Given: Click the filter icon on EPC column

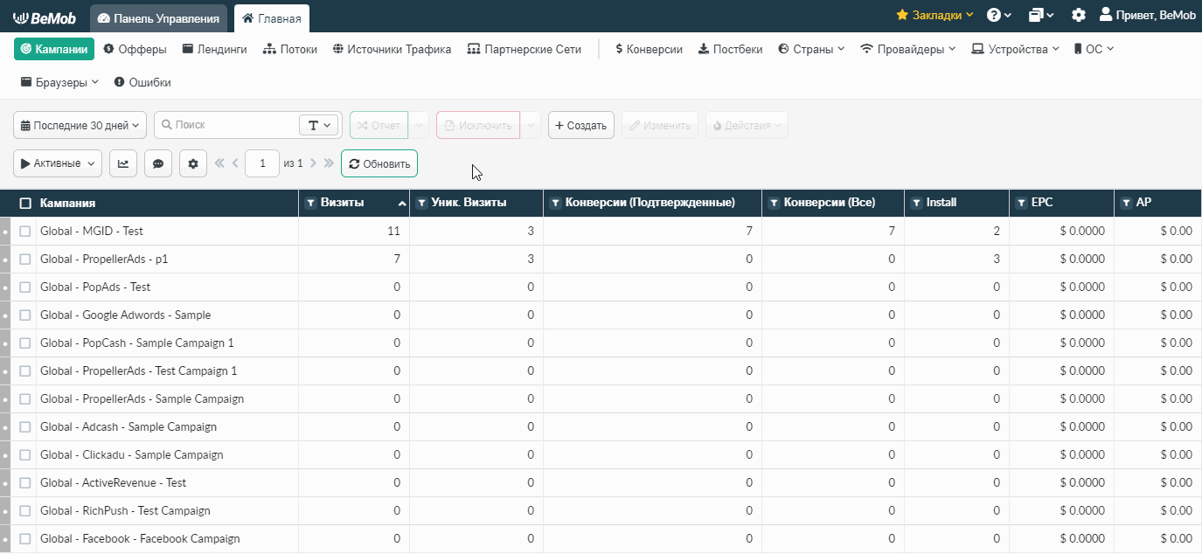Looking at the screenshot, I should (x=1021, y=203).
